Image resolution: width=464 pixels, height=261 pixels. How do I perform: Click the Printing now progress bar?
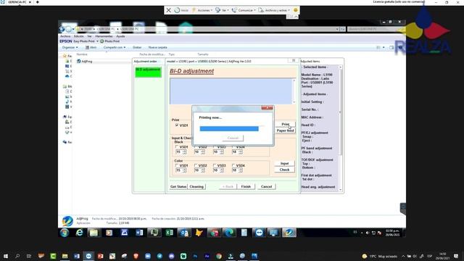232,128
